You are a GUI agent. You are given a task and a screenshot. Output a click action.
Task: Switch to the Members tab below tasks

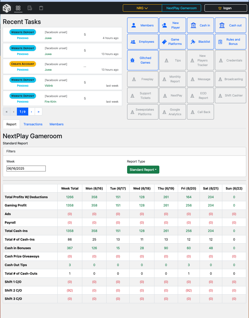point(56,124)
